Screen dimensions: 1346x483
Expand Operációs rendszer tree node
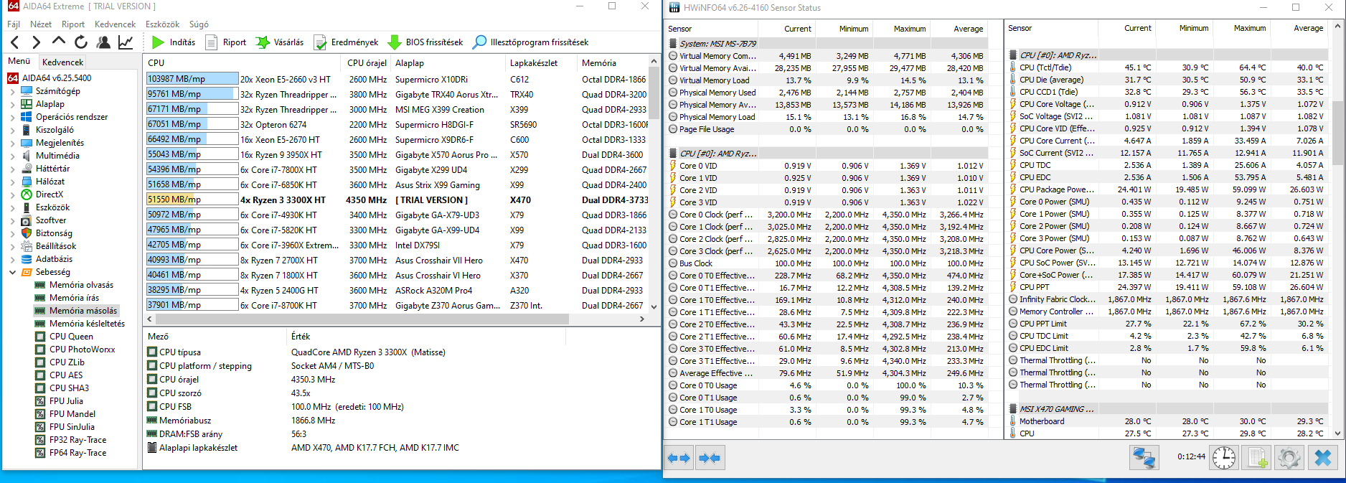coord(12,117)
